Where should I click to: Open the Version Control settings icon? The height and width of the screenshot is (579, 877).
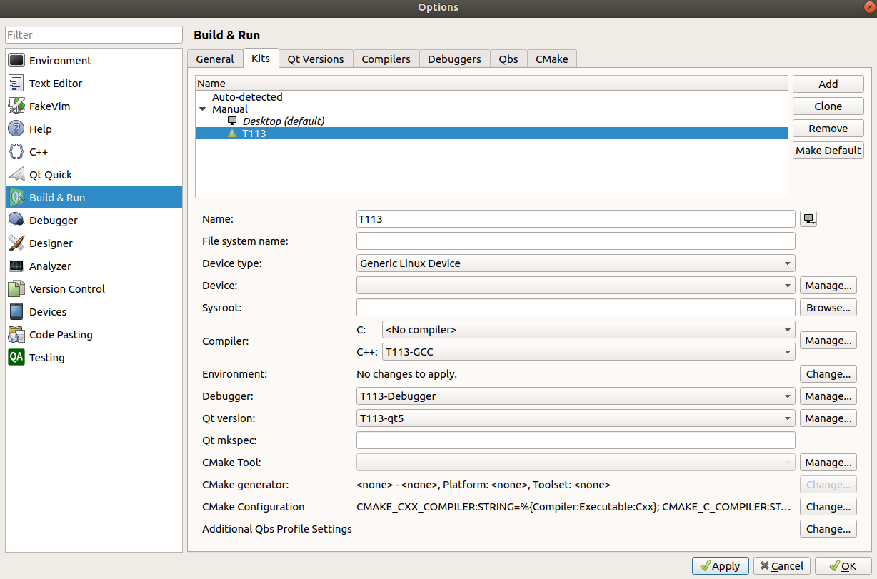pyautogui.click(x=16, y=289)
